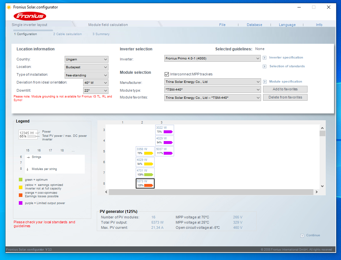Switch to Module field calculation tab
The height and width of the screenshot is (260, 341).
click(x=108, y=25)
